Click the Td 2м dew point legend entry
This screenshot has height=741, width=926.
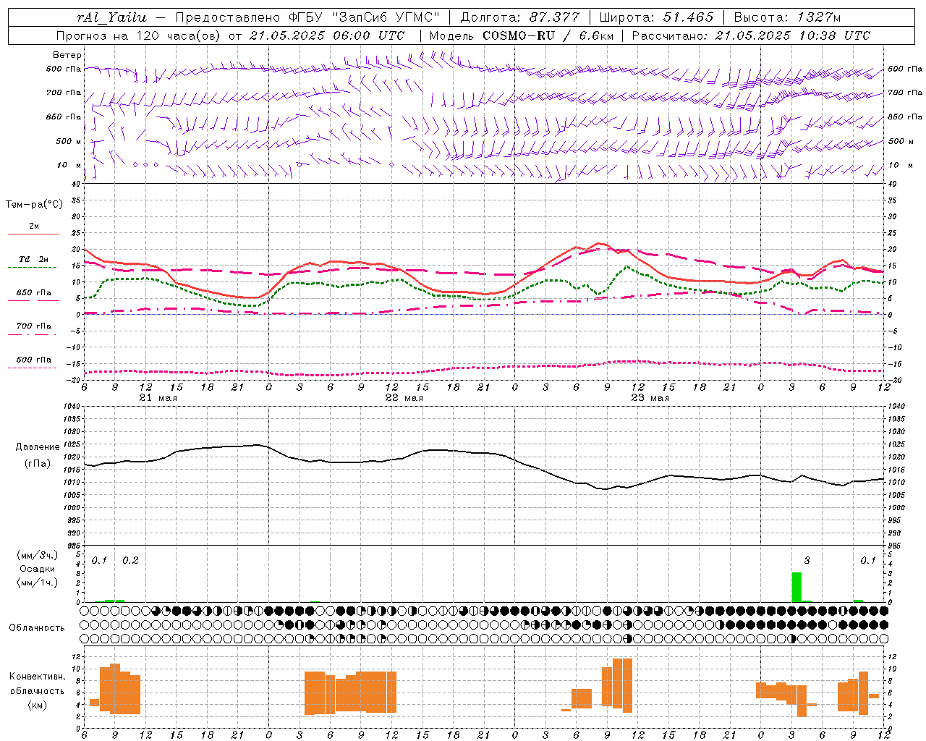[34, 259]
